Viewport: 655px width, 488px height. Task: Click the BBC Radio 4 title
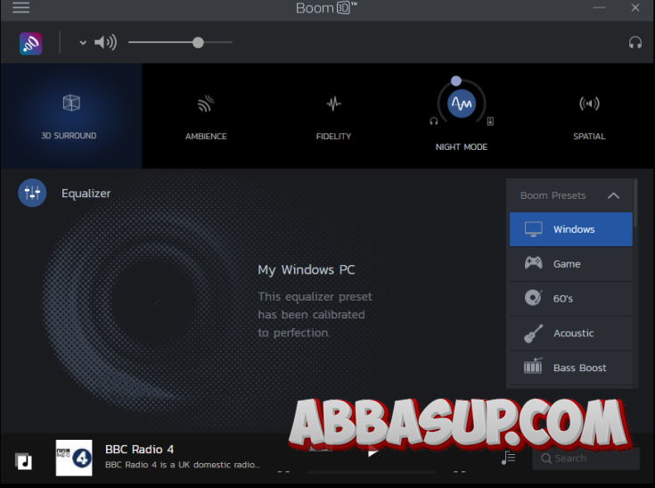click(140, 450)
